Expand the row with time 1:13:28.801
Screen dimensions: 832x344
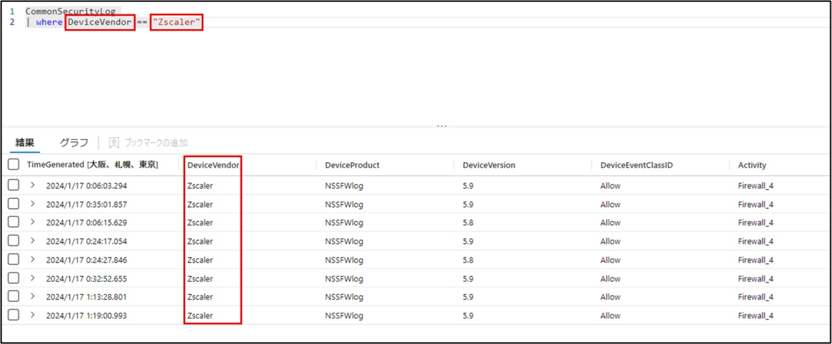tap(33, 296)
